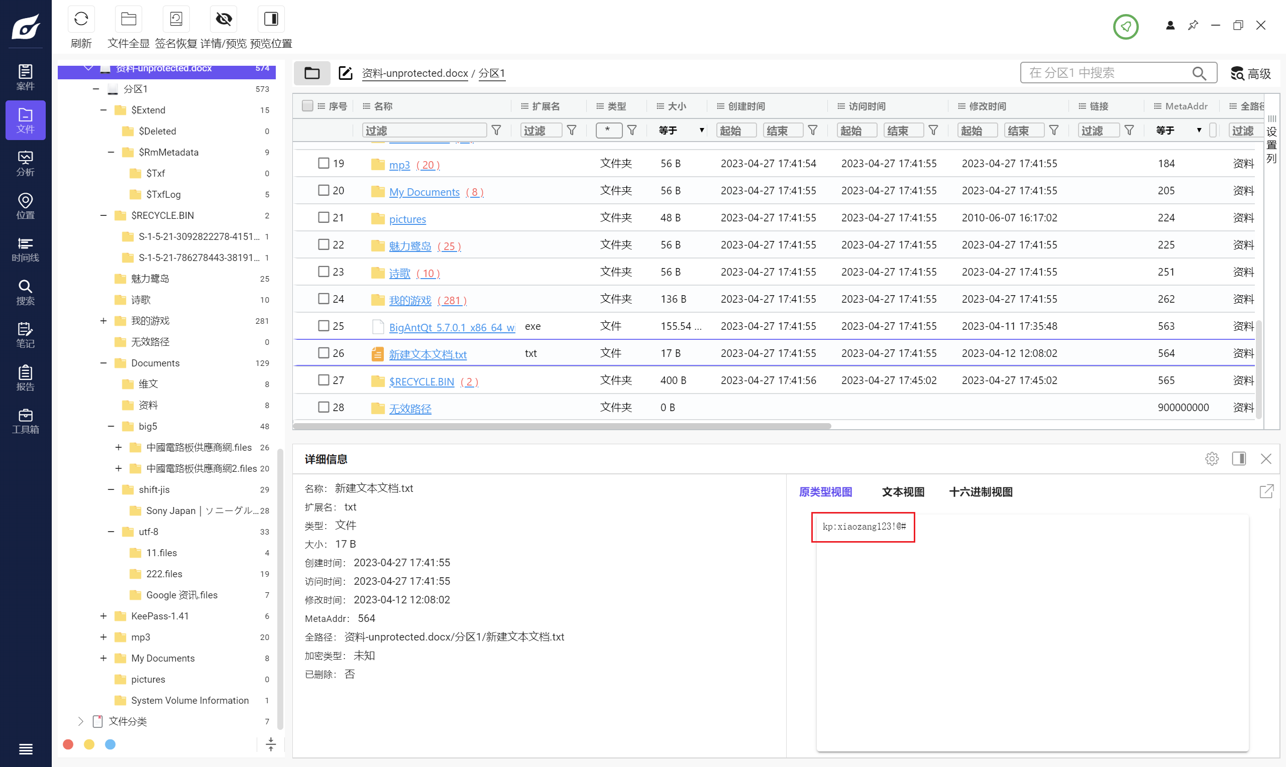Toggle the 详情/预览 eye icon
The height and width of the screenshot is (767, 1286).
tap(224, 20)
